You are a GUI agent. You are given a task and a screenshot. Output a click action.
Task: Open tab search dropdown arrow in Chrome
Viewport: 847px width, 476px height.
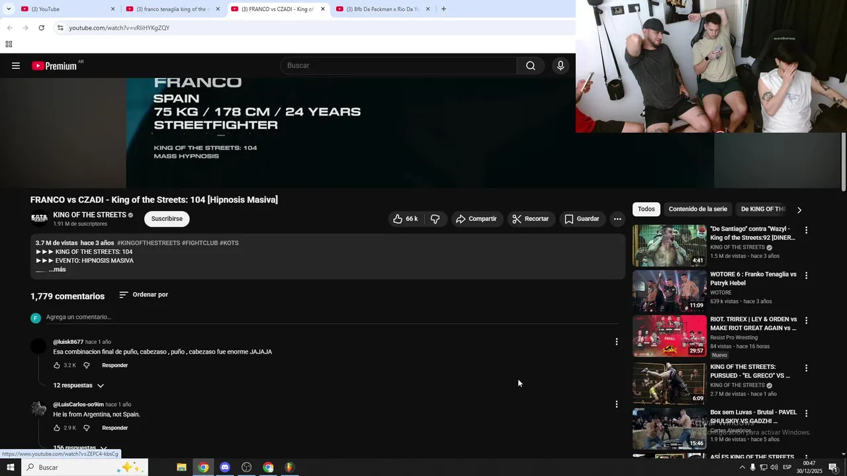coord(7,9)
